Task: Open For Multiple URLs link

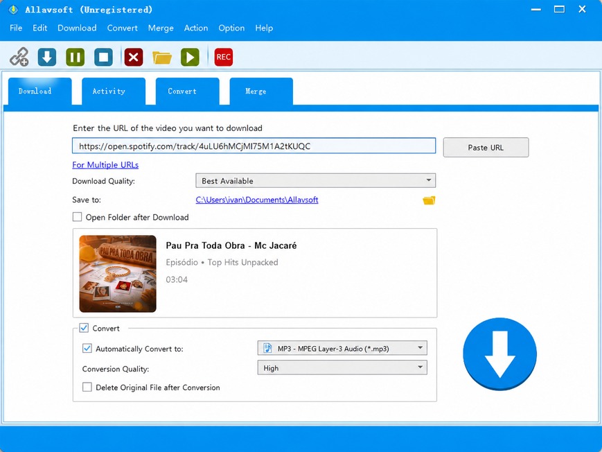Action: tap(105, 165)
